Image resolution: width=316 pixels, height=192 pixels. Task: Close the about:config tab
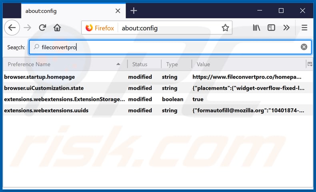coord(118,11)
